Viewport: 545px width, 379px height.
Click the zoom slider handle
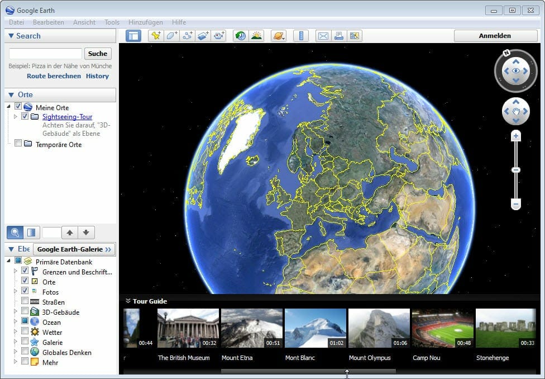coord(516,169)
